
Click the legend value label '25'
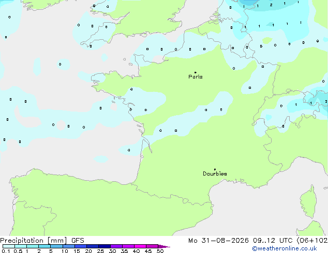click(x=100, y=251)
